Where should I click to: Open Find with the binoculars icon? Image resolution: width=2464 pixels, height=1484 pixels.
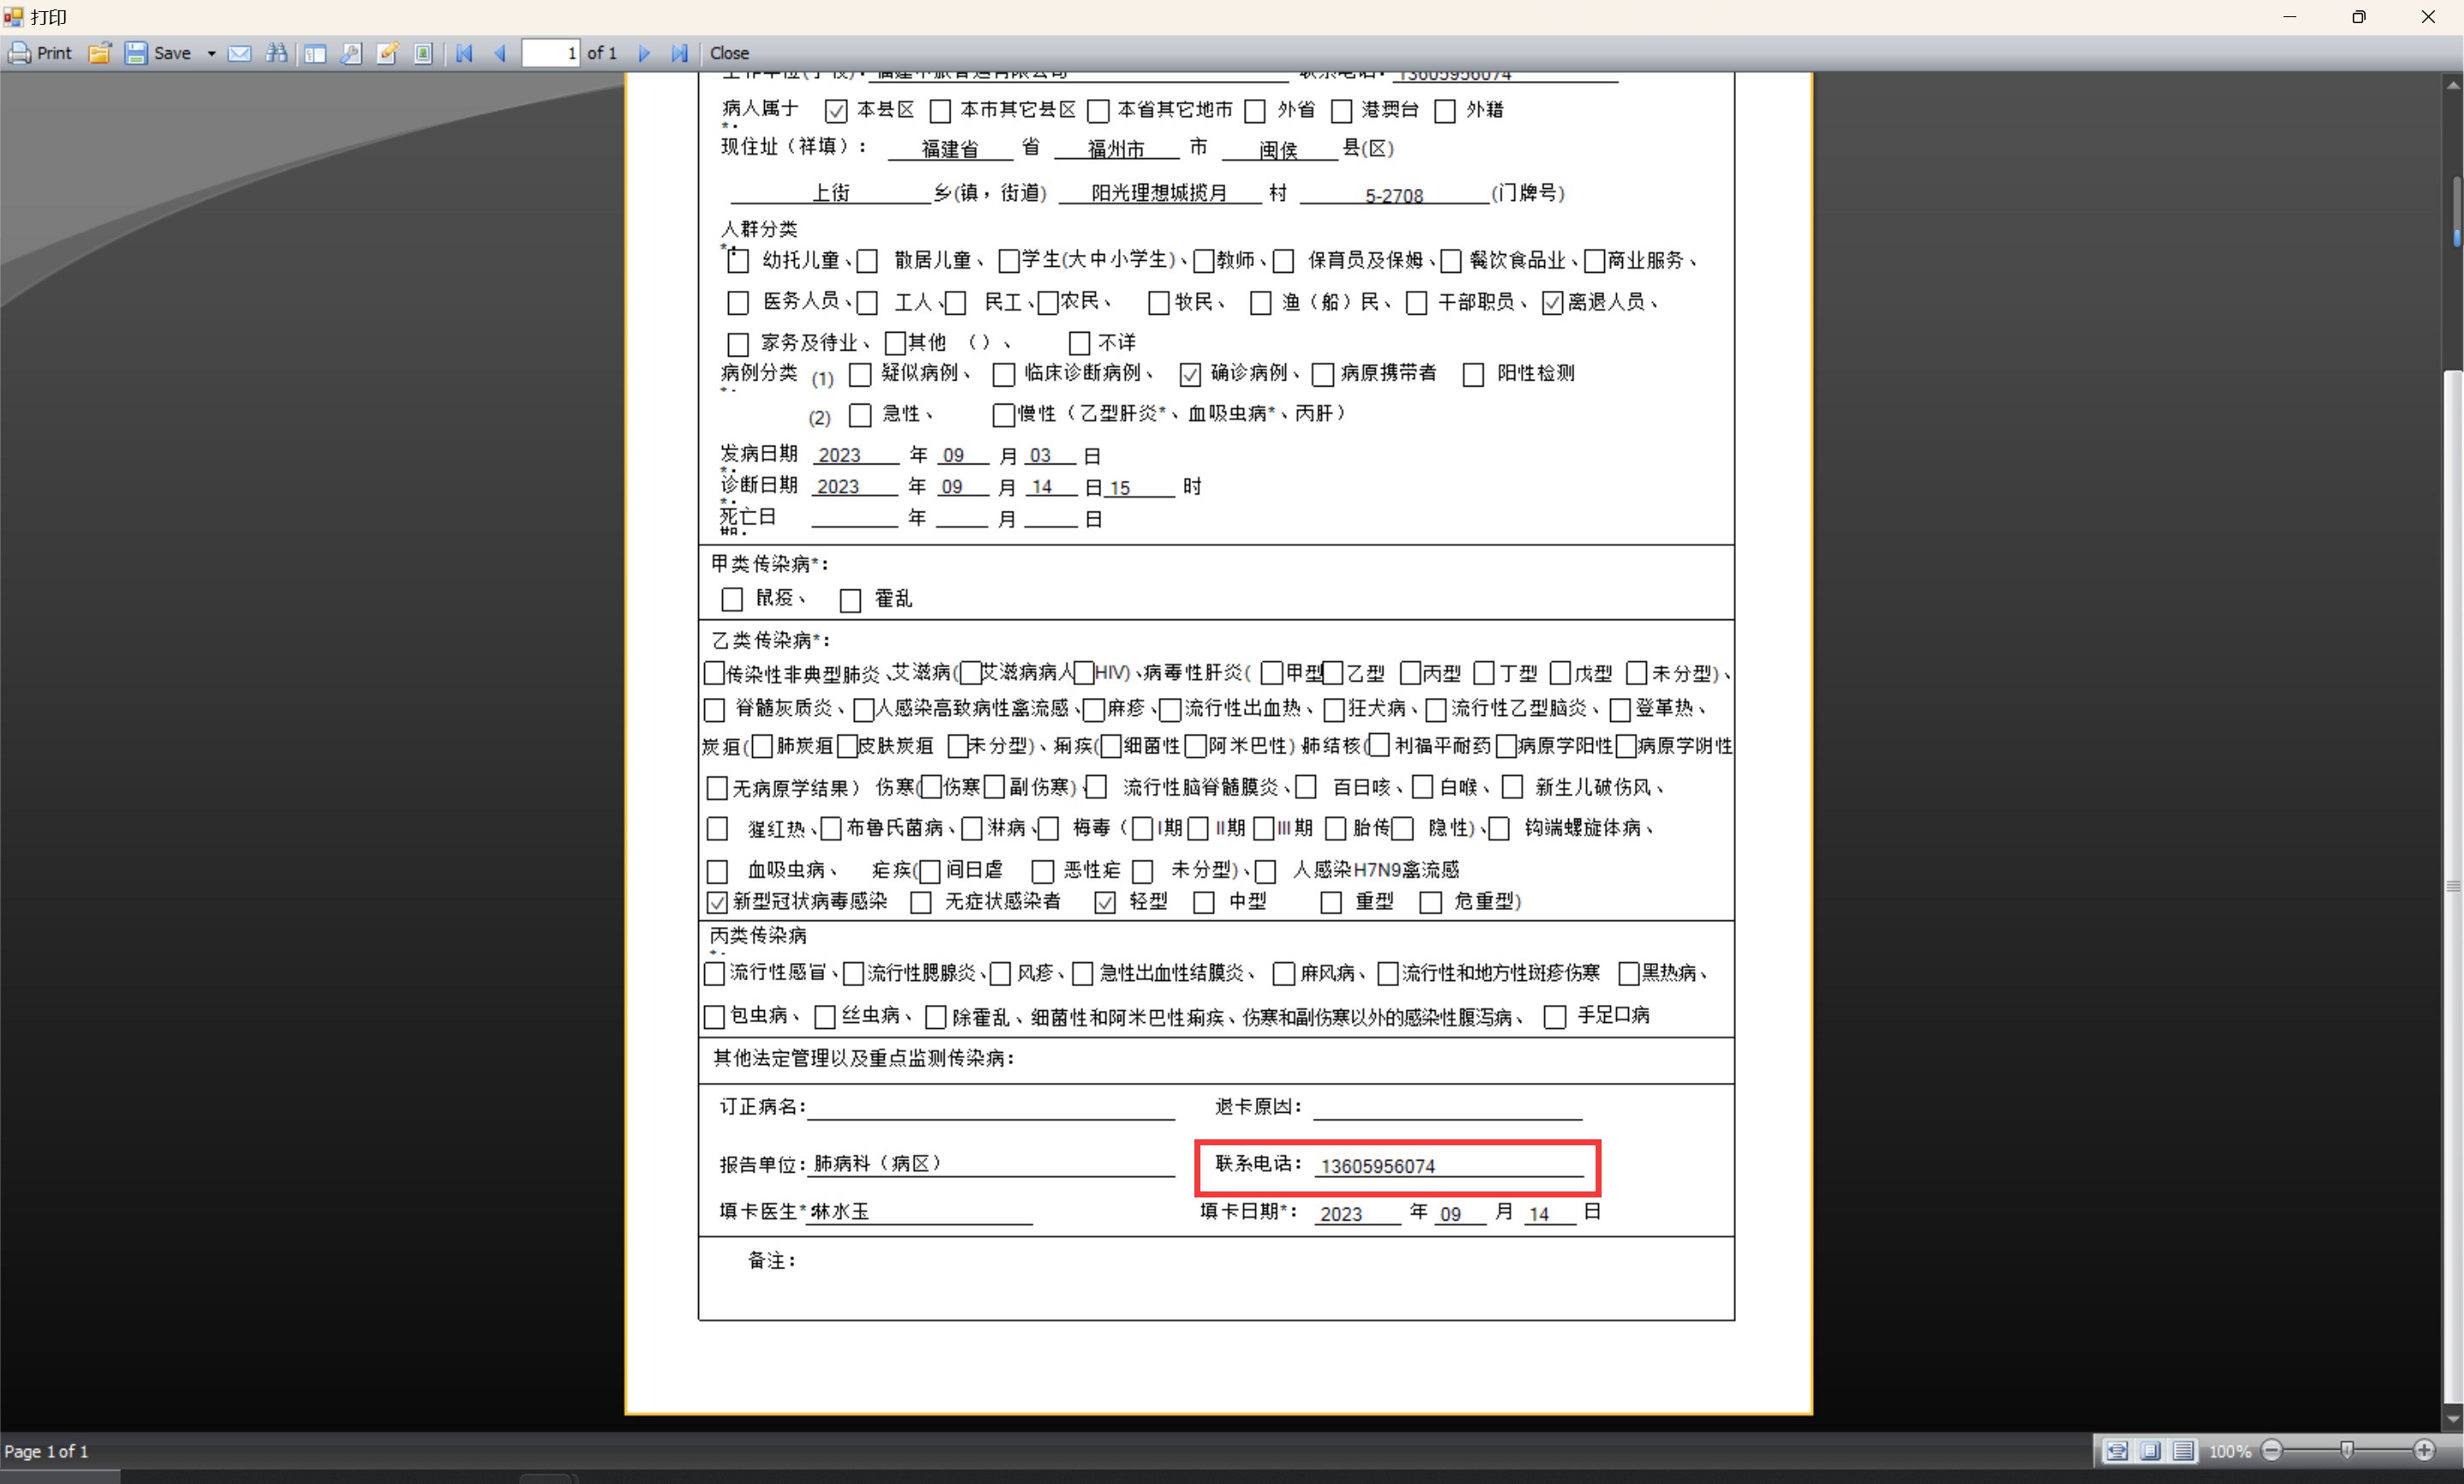277,53
